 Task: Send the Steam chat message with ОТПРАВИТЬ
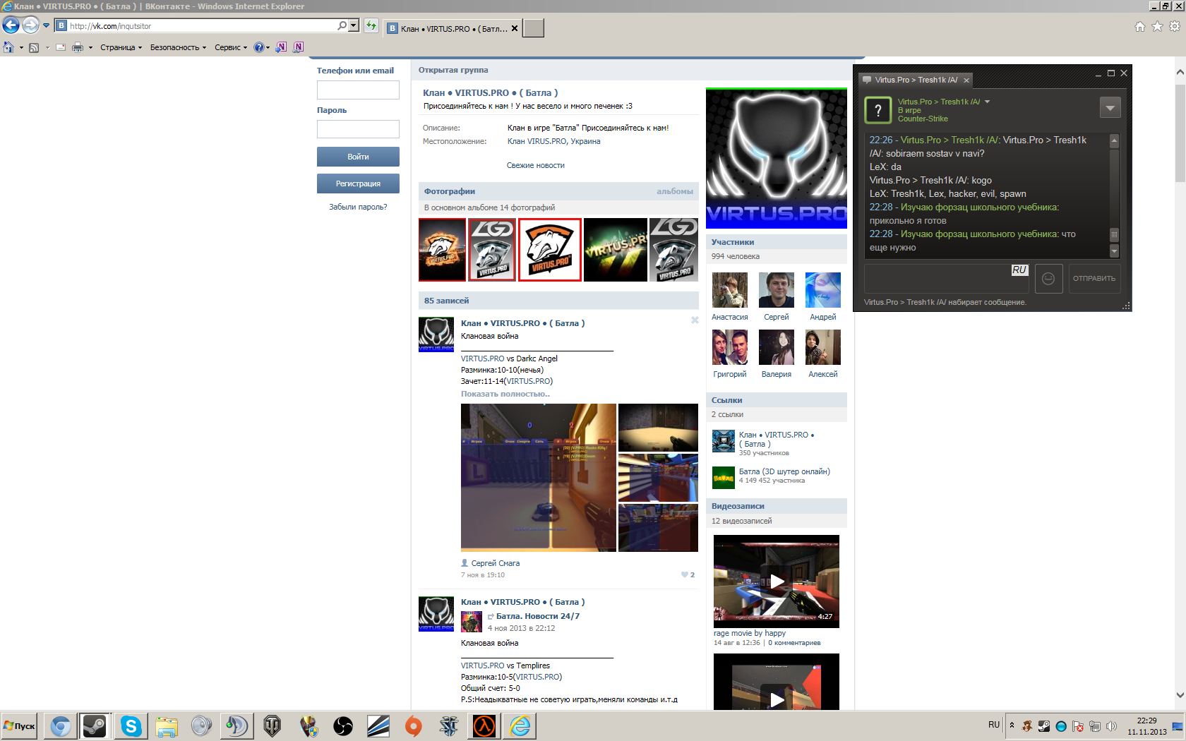[x=1094, y=279]
